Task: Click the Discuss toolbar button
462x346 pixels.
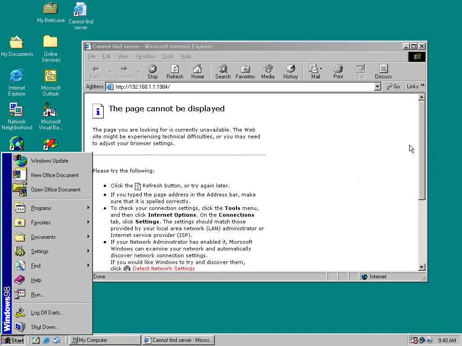Action: [383, 72]
